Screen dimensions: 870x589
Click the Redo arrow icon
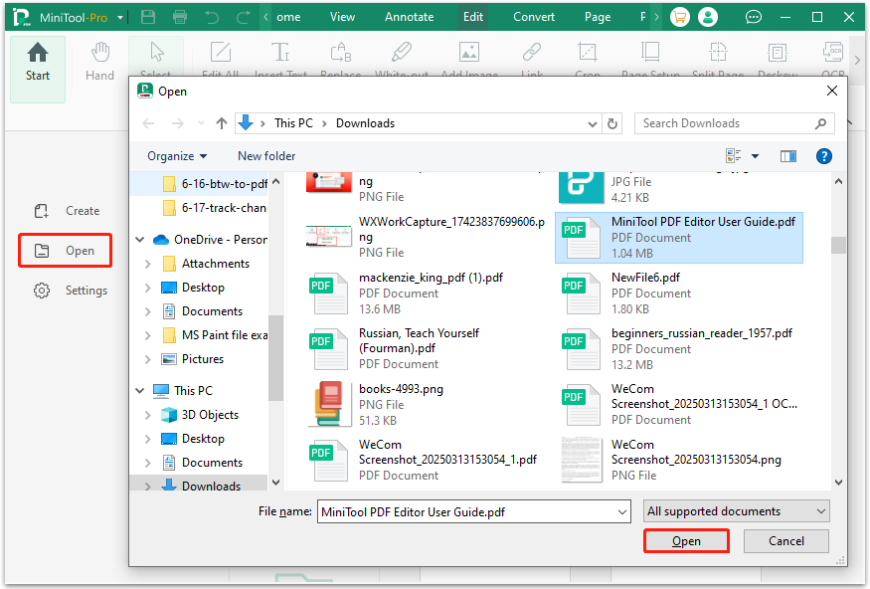(x=243, y=17)
